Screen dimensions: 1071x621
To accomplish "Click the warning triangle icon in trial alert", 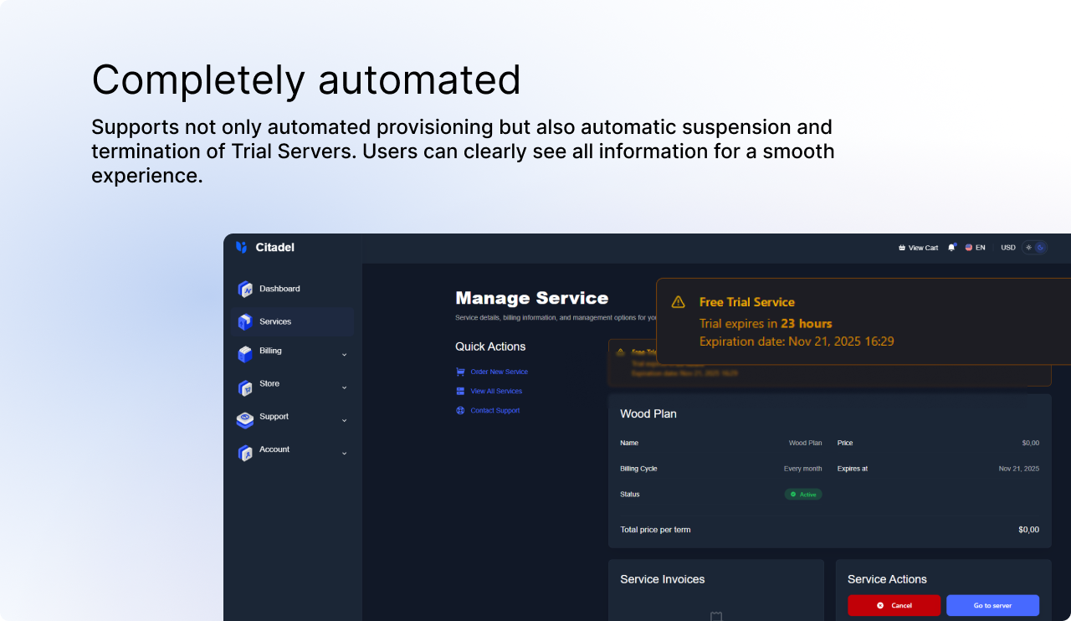I will click(678, 302).
